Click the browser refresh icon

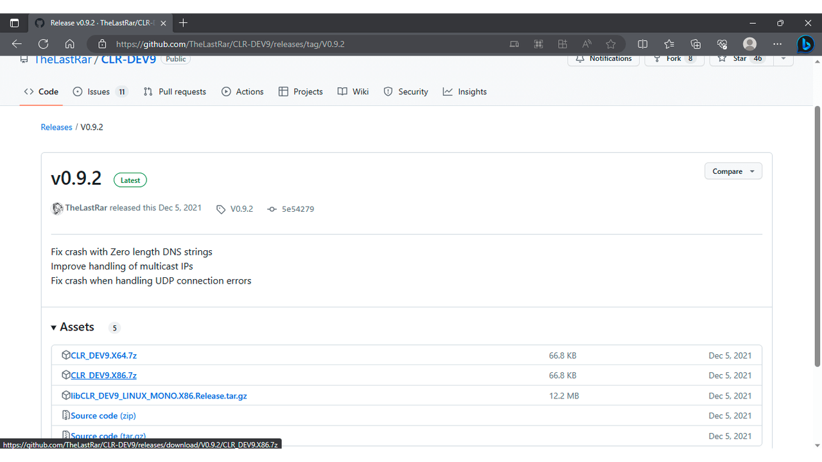tap(43, 44)
